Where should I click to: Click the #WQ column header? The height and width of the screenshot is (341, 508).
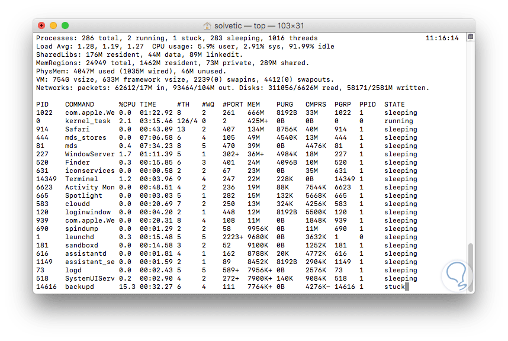[208, 104]
